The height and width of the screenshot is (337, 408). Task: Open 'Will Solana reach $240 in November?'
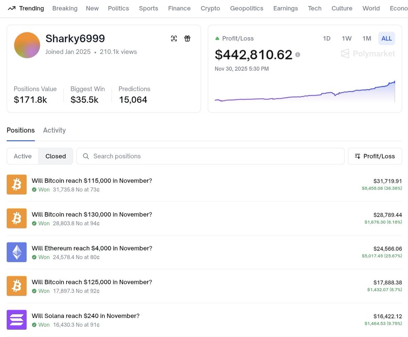pos(86,316)
